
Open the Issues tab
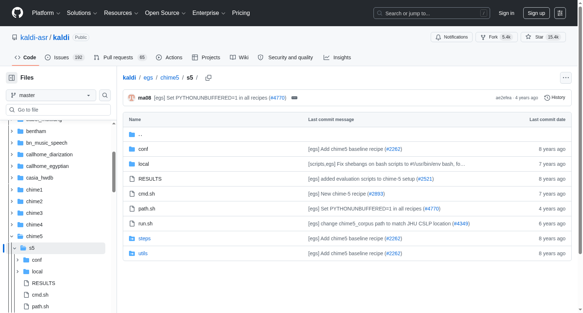click(64, 57)
